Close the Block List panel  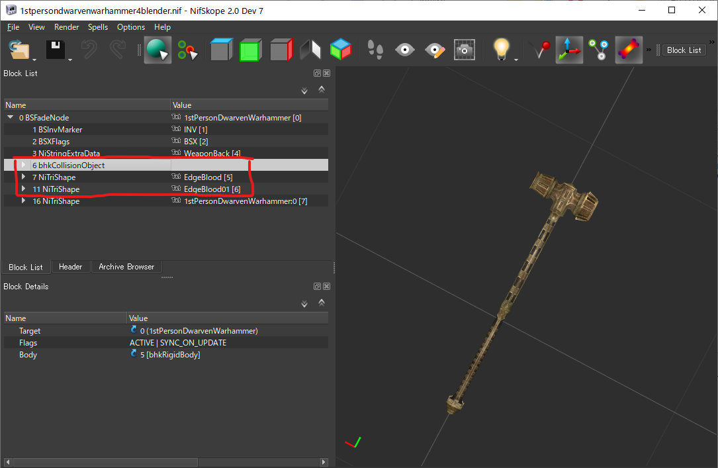(326, 73)
